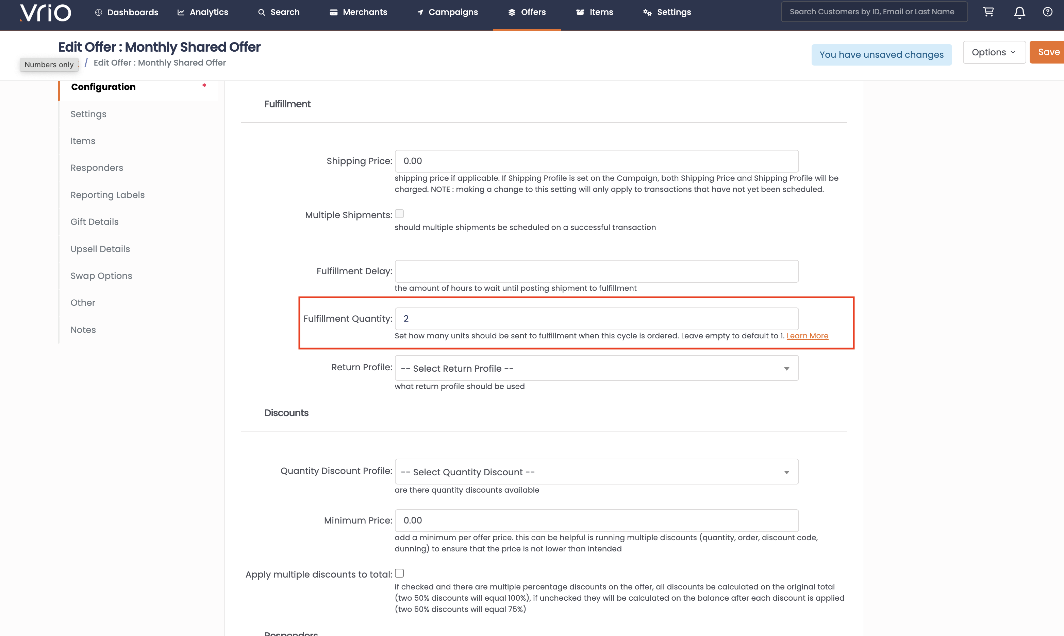Open the shopping cart icon
Image resolution: width=1064 pixels, height=636 pixels.
point(988,12)
